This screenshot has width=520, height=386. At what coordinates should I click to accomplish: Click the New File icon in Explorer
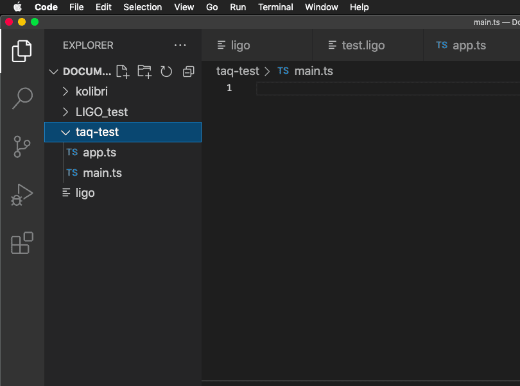point(122,71)
